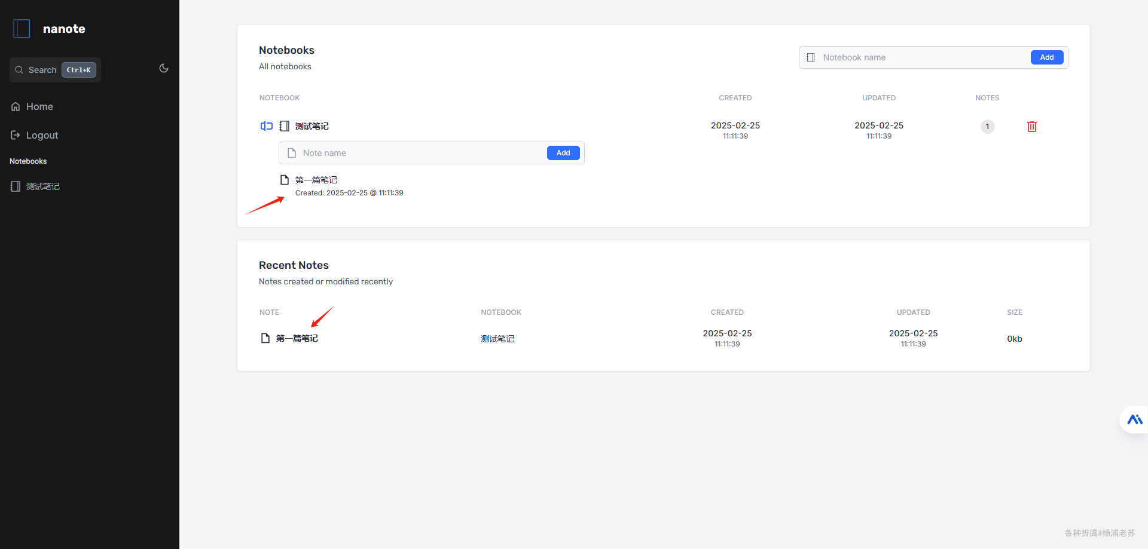Click the floating assistant icon at the right edge

(x=1134, y=420)
